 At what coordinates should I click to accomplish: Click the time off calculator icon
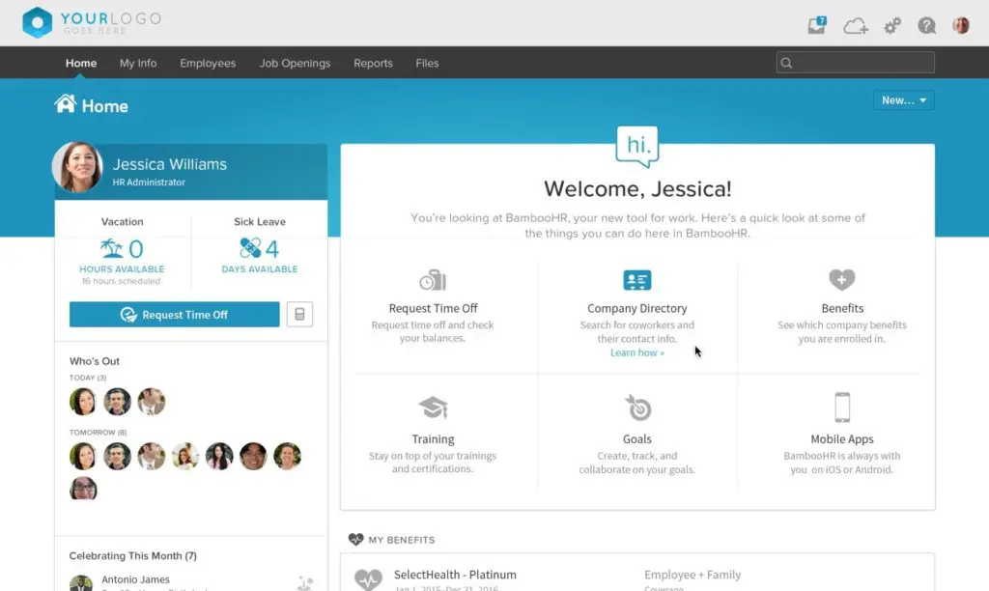tap(299, 314)
